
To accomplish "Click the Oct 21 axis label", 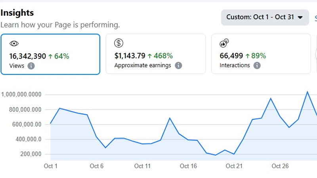I will [234, 166].
